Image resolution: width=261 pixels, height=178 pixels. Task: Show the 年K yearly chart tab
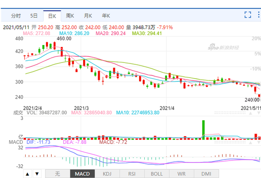(106, 16)
